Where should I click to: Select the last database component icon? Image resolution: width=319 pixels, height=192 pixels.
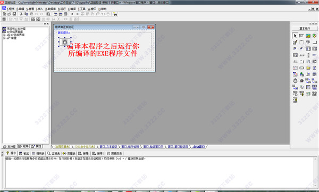point(295,100)
